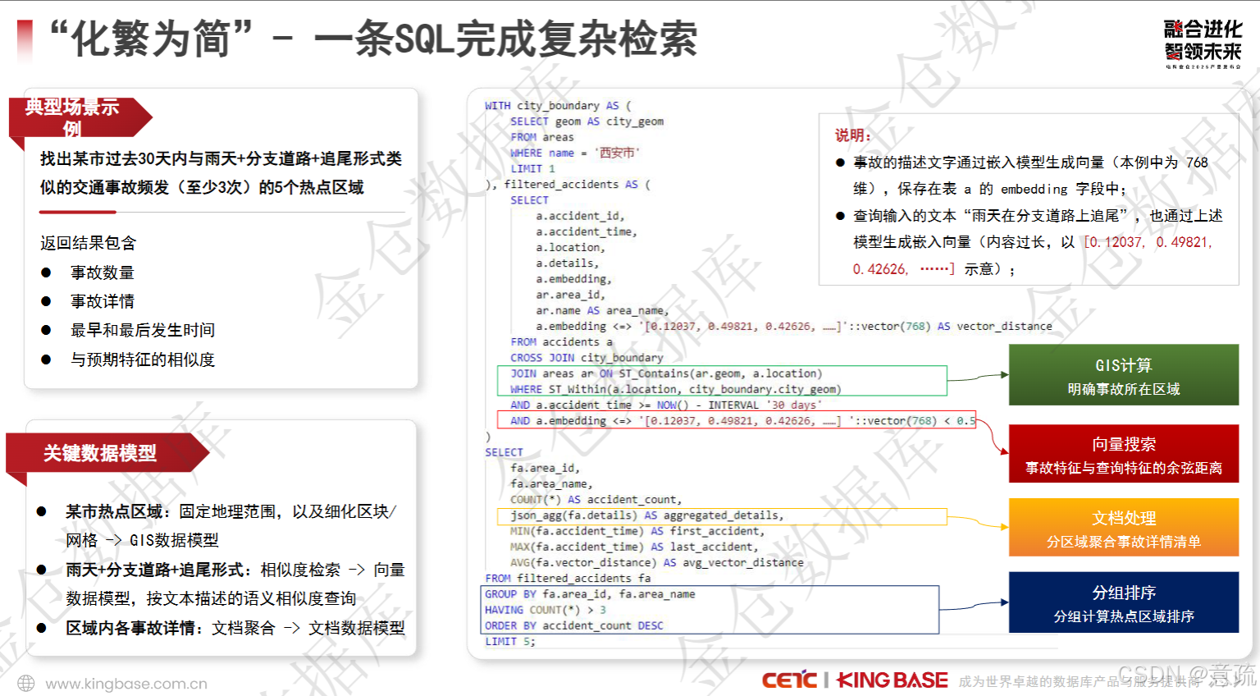The image size is (1260, 696).
Task: Click the GROUP BY fa.area_id line
Action: (590, 594)
